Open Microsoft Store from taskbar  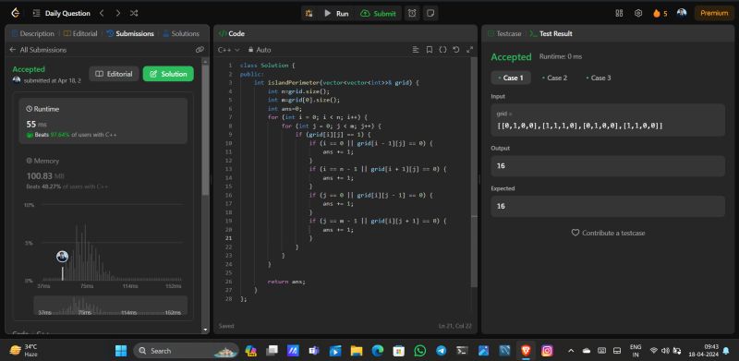(x=399, y=351)
